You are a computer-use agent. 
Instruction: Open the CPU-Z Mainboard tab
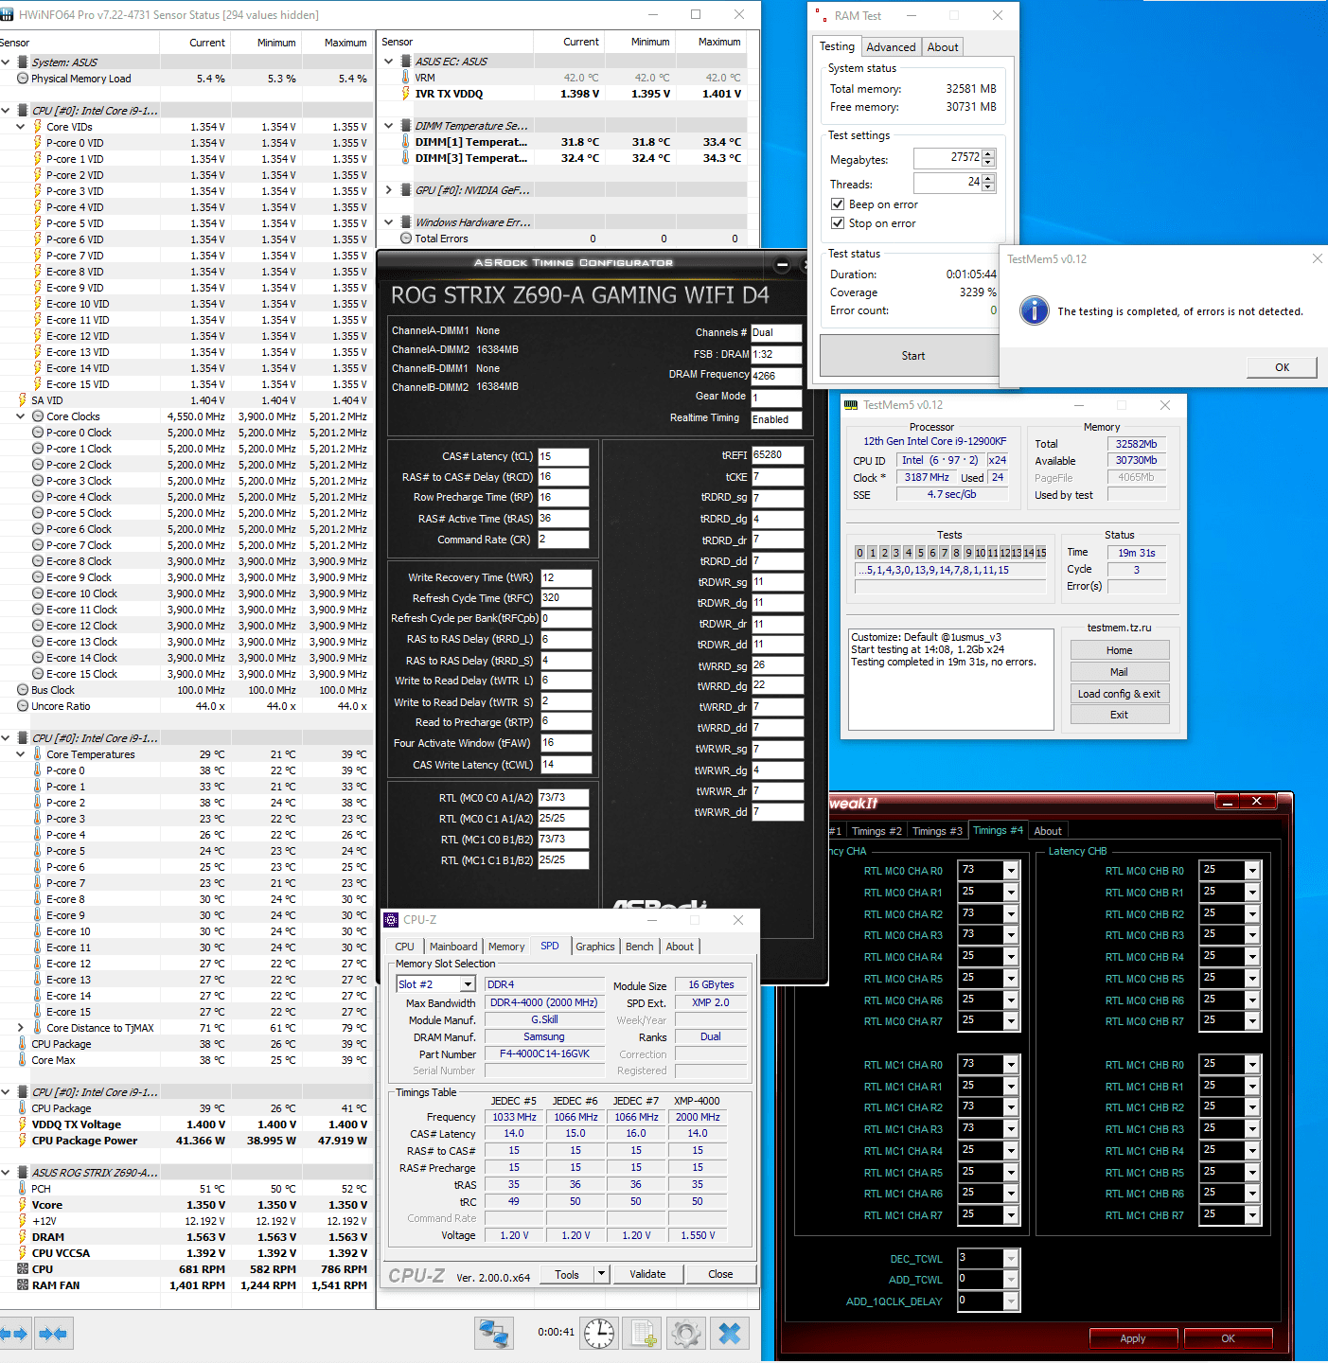coord(453,947)
